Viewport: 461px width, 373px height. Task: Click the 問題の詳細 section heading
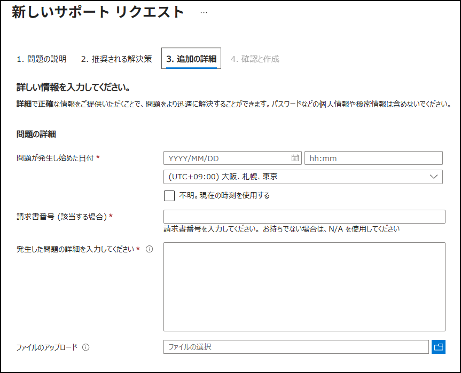36,134
